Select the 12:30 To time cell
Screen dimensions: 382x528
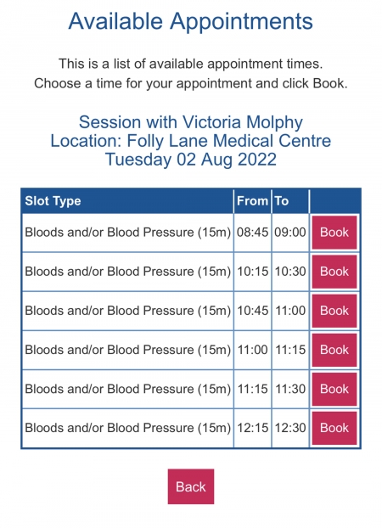pyautogui.click(x=290, y=428)
